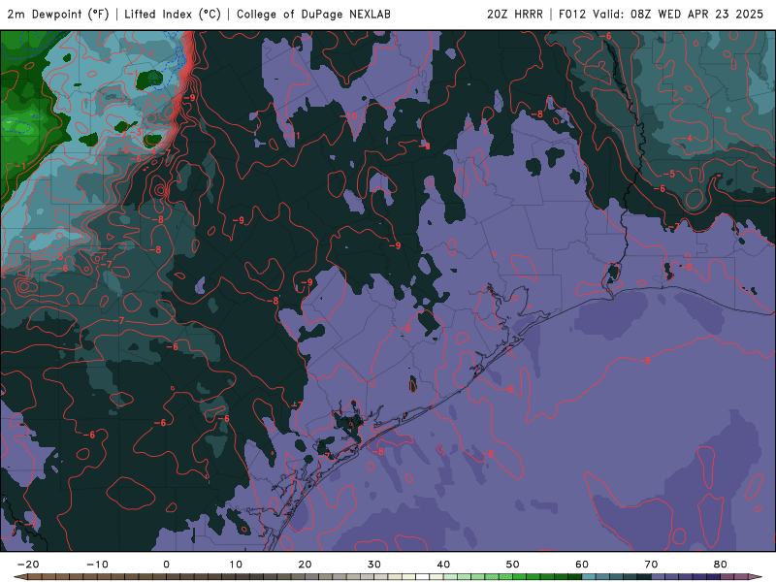Click the 80 tick label on color bar

pyautogui.click(x=721, y=565)
